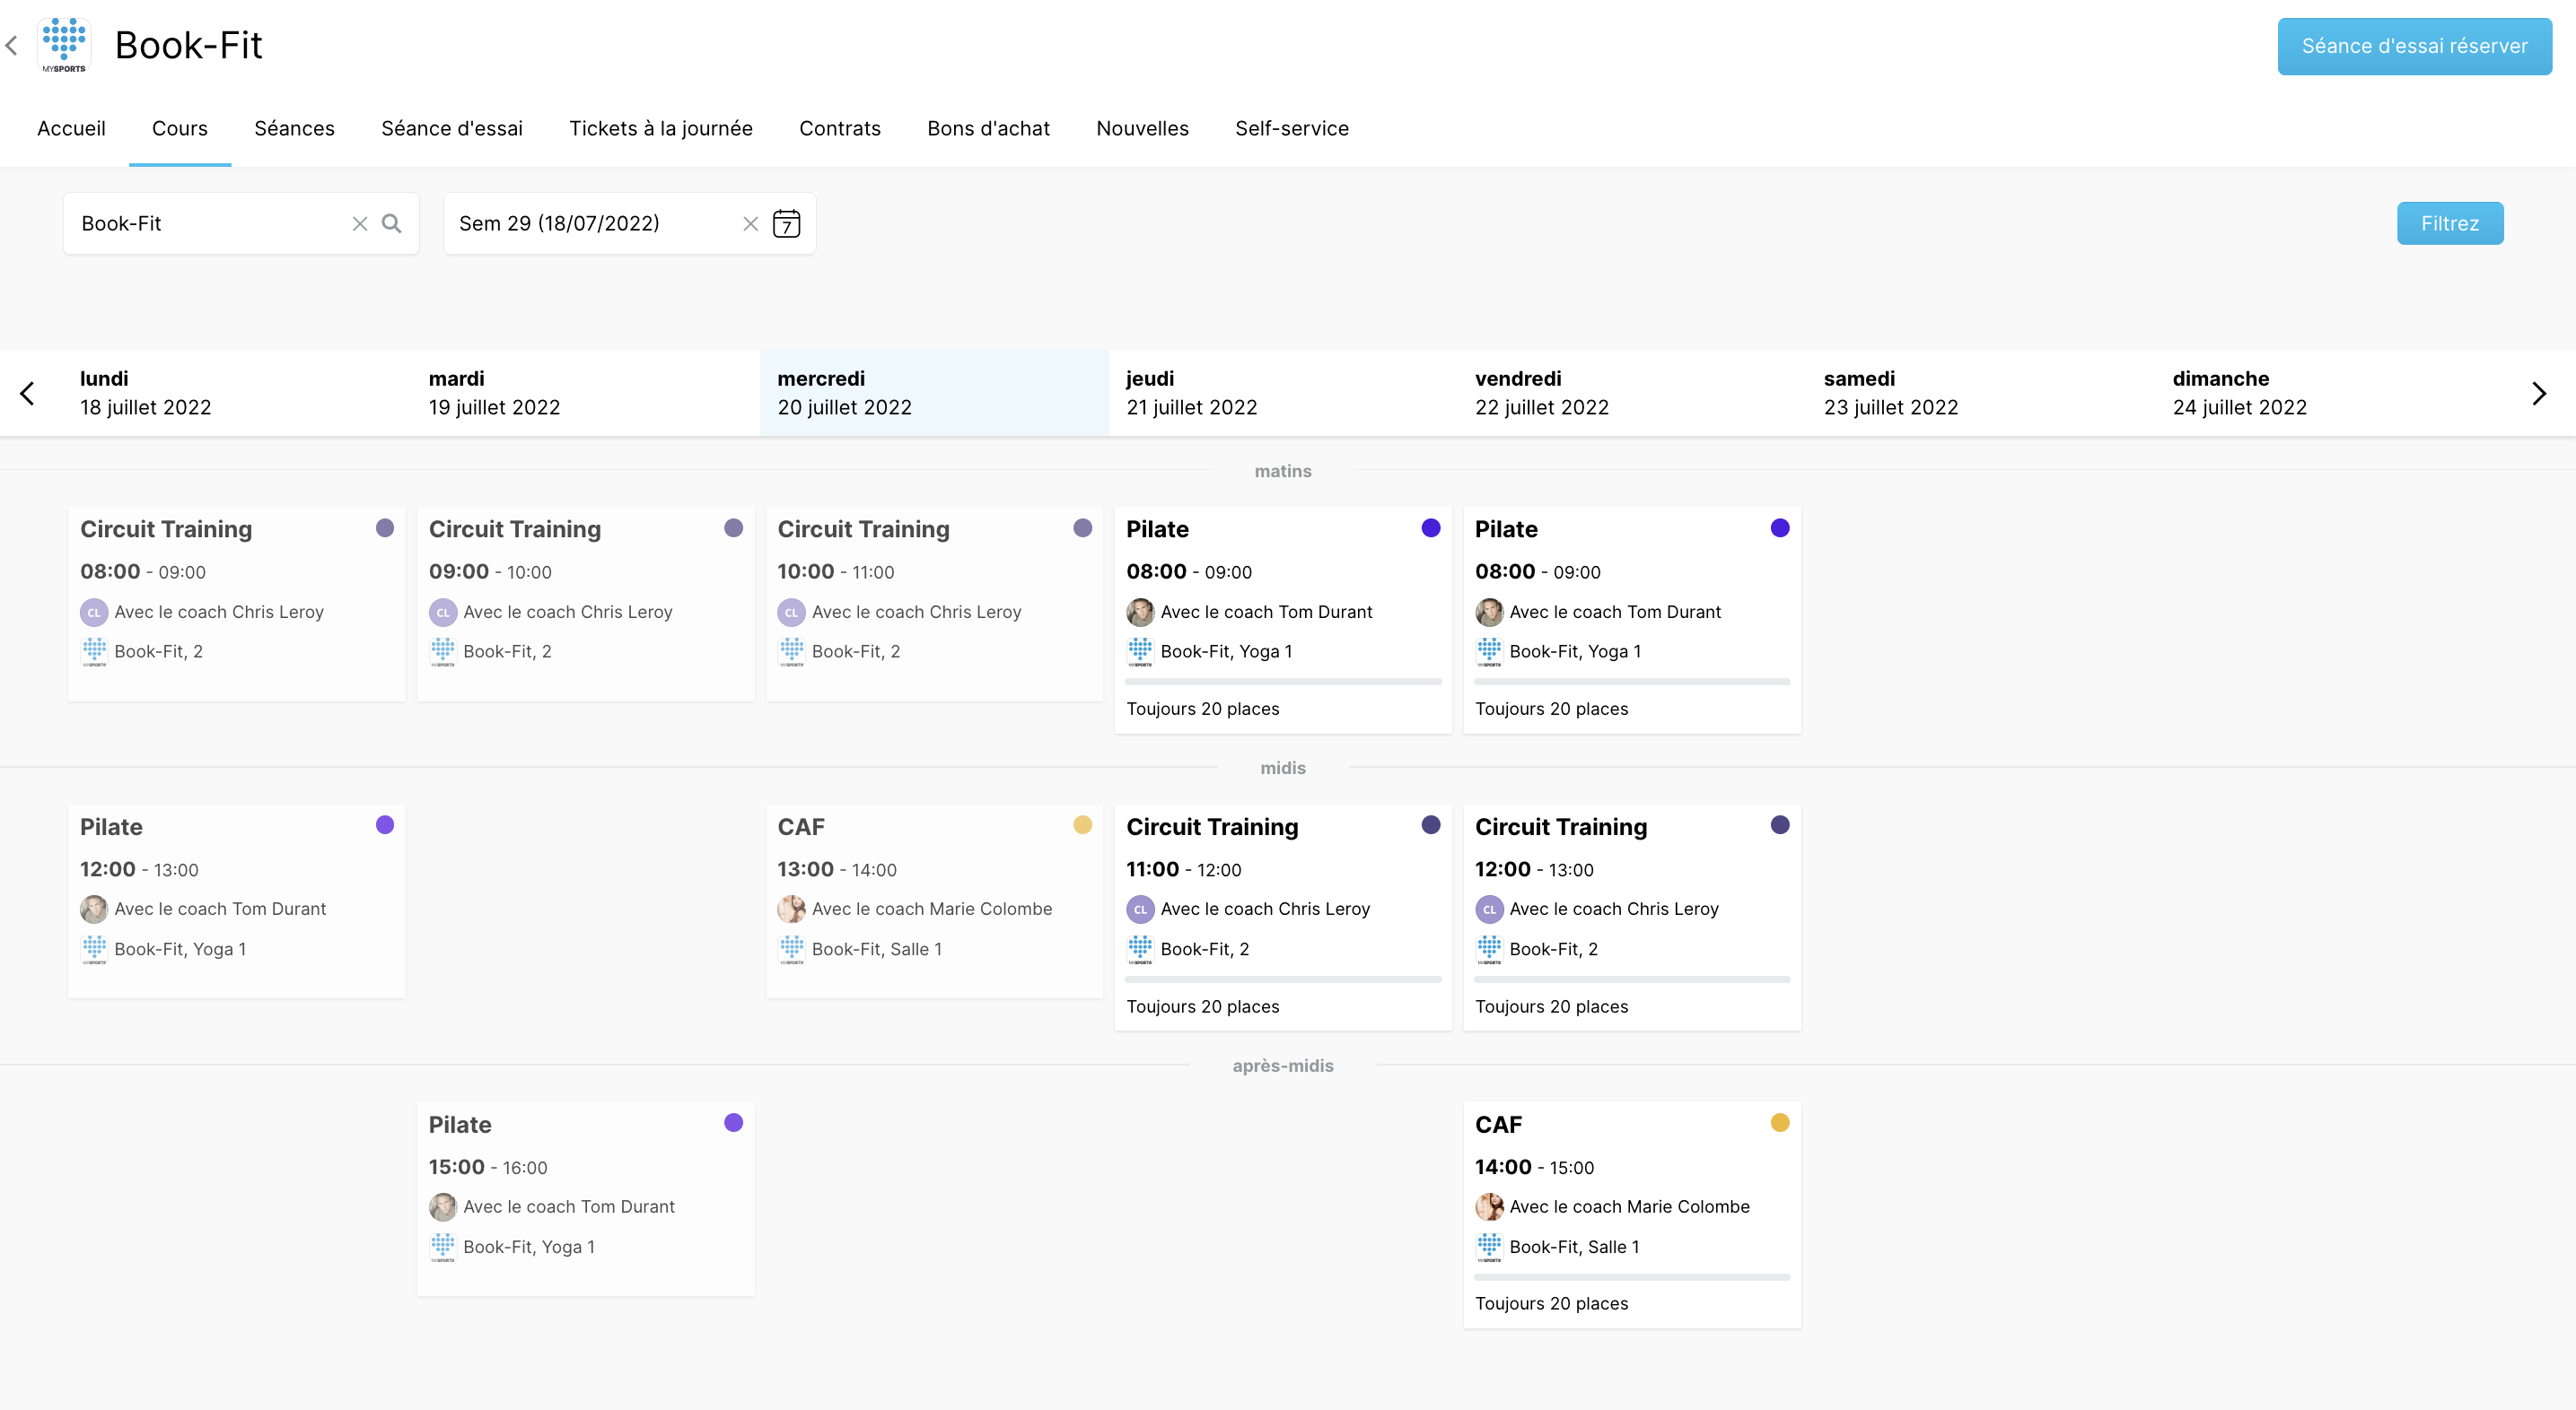
Task: Click Séance d'essai réserver button
Action: pos(2414,46)
